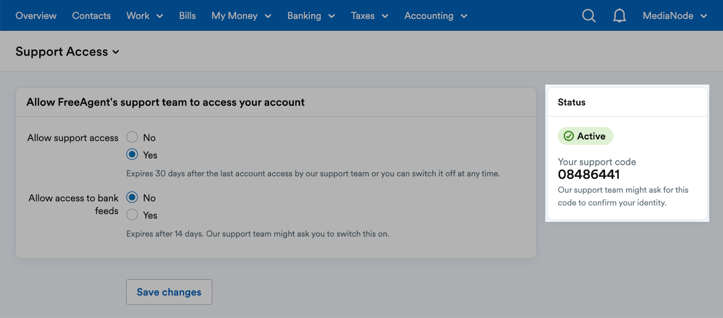Expand the Taxes menu dropdown
This screenshot has height=318, width=723.
point(370,16)
